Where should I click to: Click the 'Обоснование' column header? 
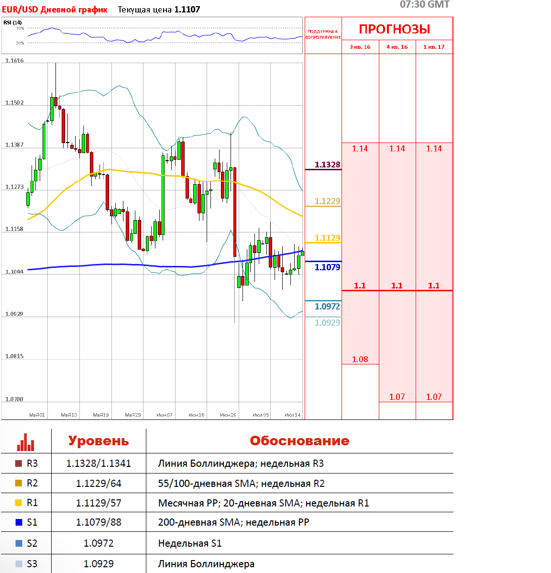click(299, 441)
